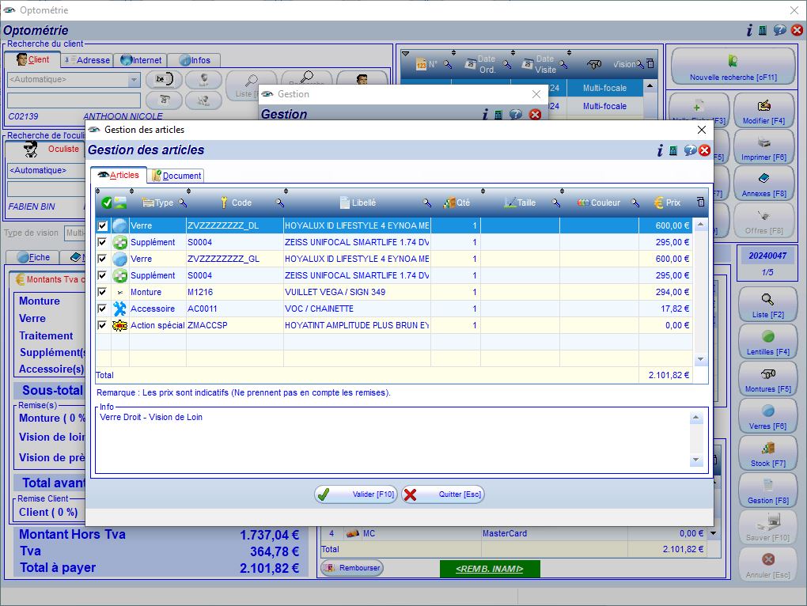Viewport: 807px width, 606px height.
Task: Click Liste [F2] button in right sidebar
Action: [768, 305]
